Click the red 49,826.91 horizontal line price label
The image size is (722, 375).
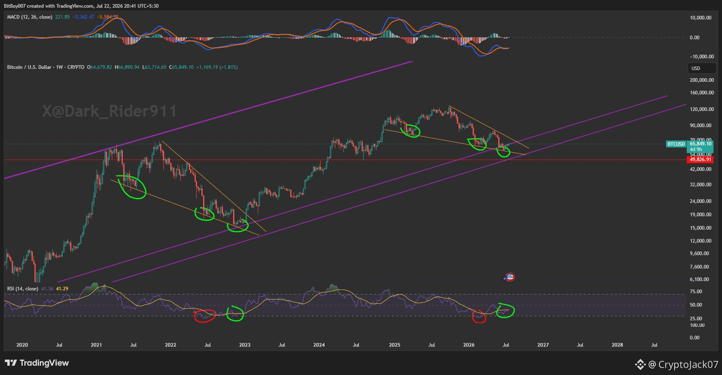point(701,160)
